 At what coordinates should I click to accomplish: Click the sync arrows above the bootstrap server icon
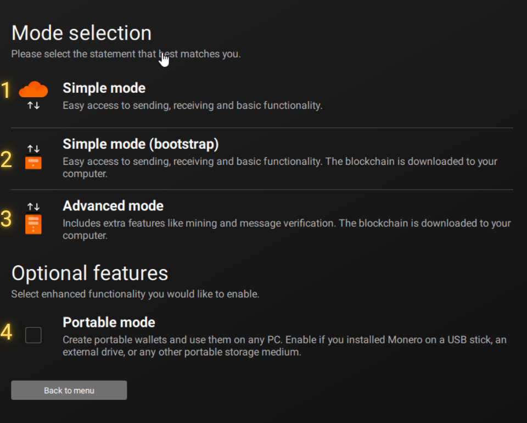(33, 149)
